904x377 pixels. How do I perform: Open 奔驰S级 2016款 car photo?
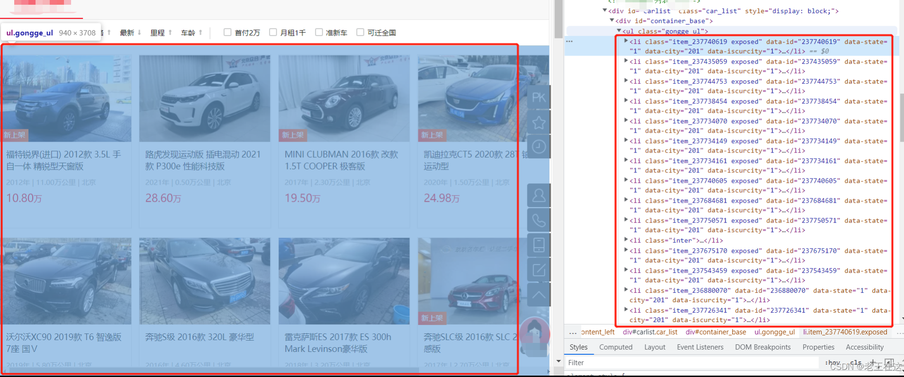pos(205,281)
